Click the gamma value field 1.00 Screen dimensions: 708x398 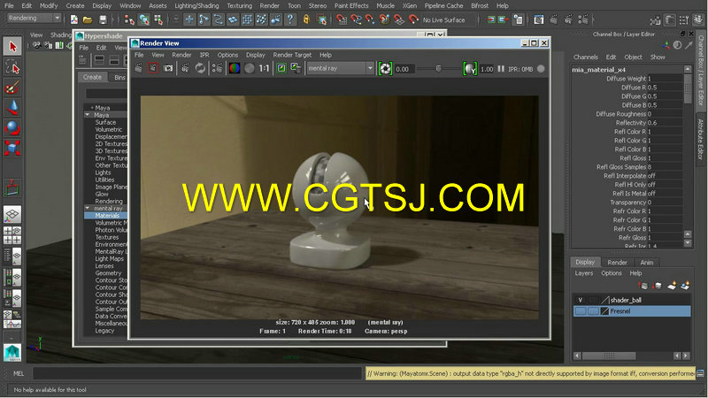pyautogui.click(x=487, y=69)
